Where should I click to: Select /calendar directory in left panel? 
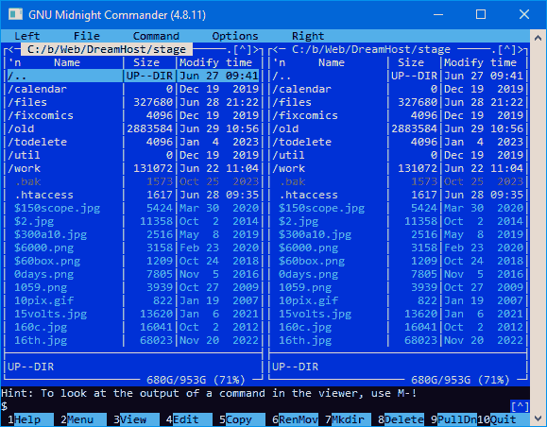point(133,89)
